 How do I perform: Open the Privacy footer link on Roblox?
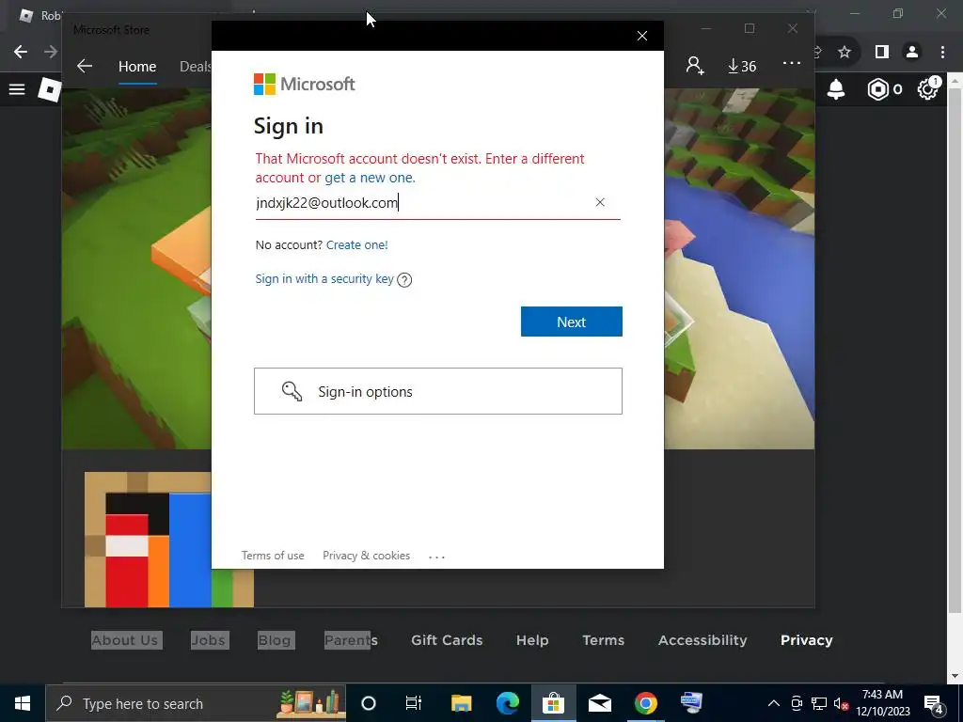click(806, 639)
